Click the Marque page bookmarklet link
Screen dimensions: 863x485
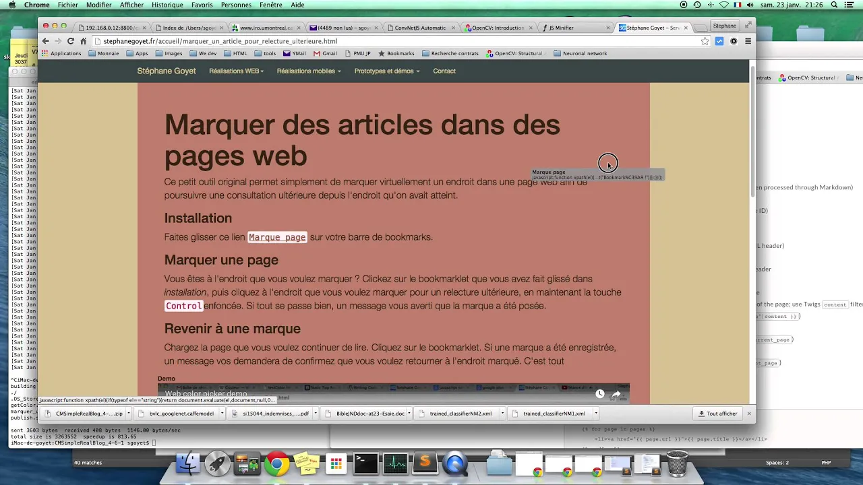coord(277,237)
